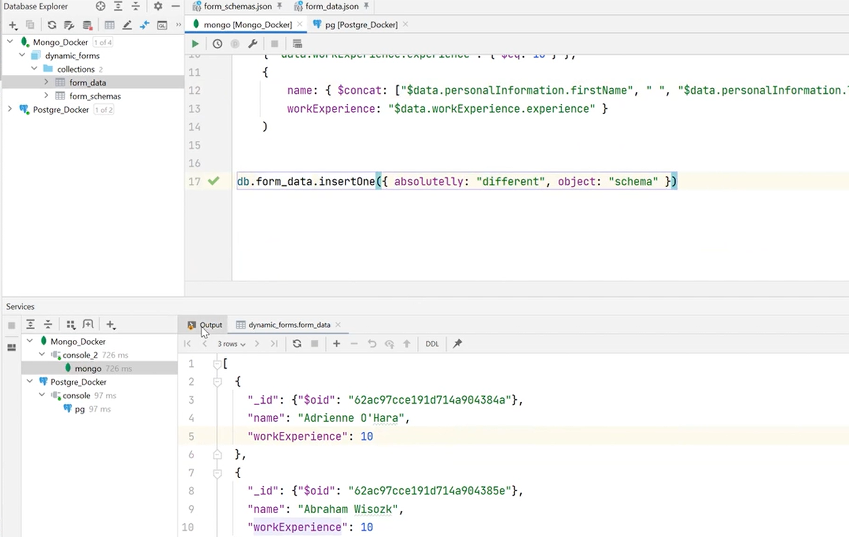This screenshot has height=537, width=849.
Task: Pin the result tab with the pin icon
Action: (458, 344)
